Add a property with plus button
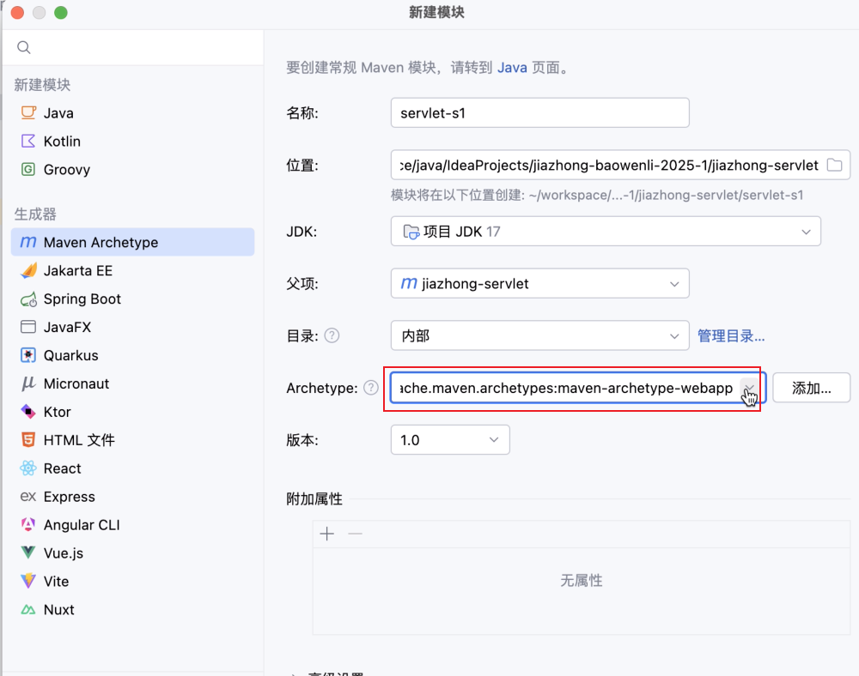The height and width of the screenshot is (676, 859). [x=327, y=534]
